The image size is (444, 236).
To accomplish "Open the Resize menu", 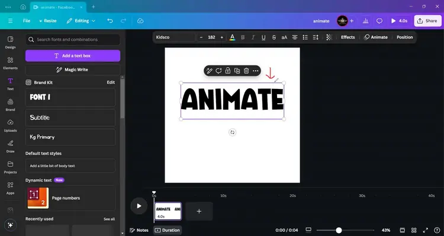I will click(47, 21).
